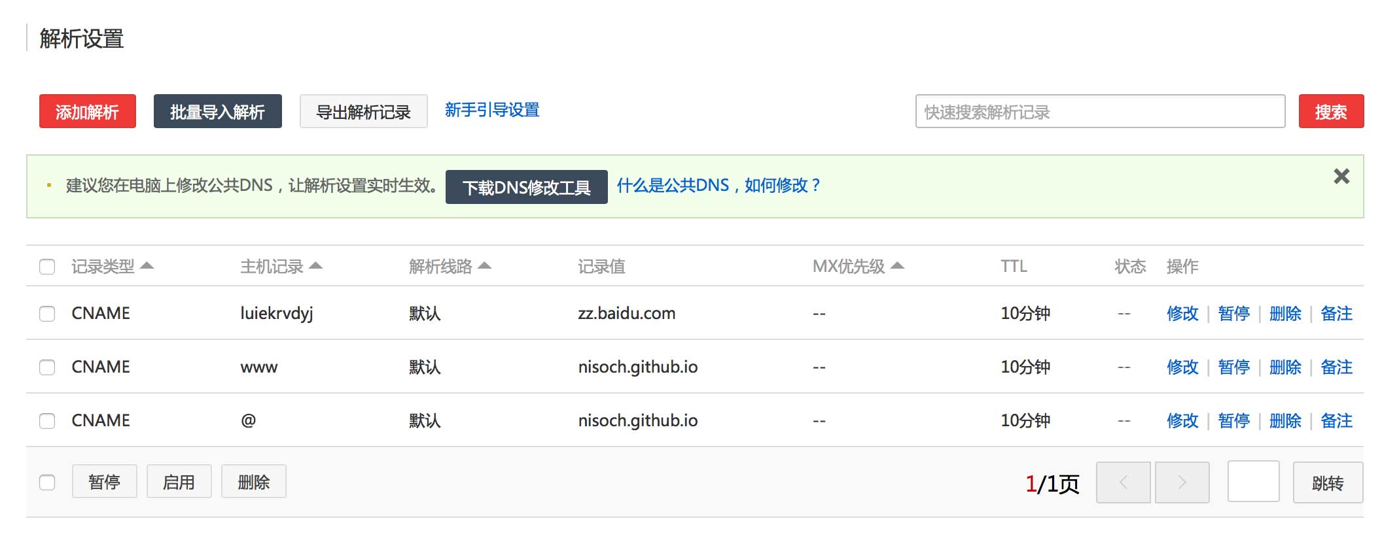The height and width of the screenshot is (540, 1382).
Task: Go to next page arrow
Action: (1182, 482)
